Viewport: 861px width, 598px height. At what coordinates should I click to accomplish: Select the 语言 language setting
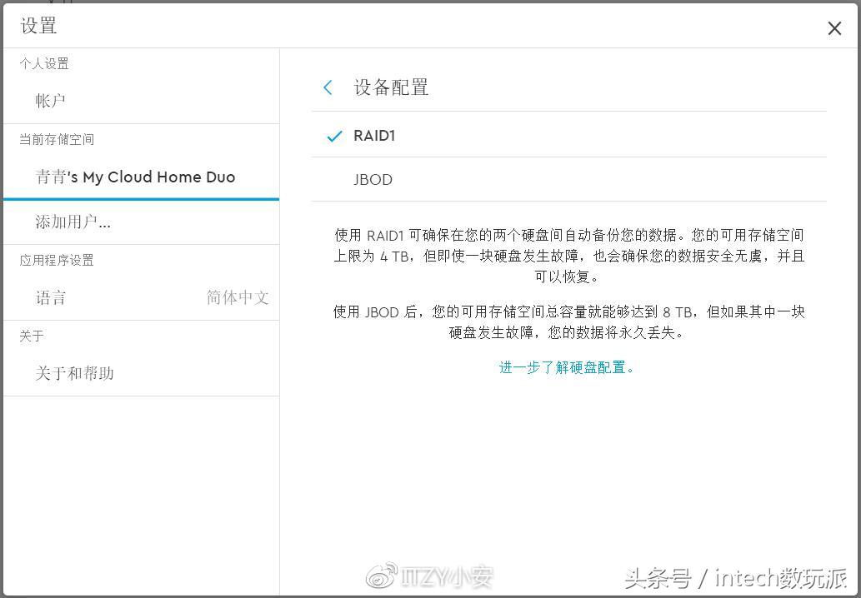point(51,297)
